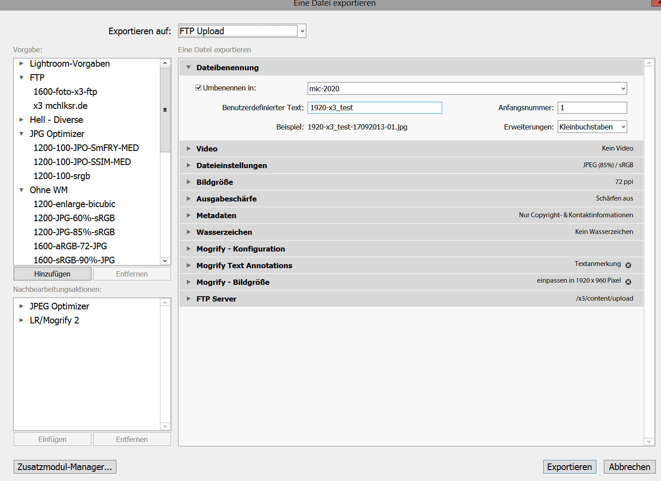Collapse the FTP preset folder
The width and height of the screenshot is (661, 481).
(21, 78)
